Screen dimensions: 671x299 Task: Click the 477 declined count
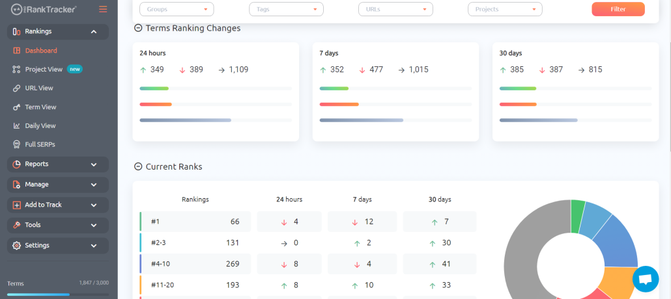coord(376,70)
